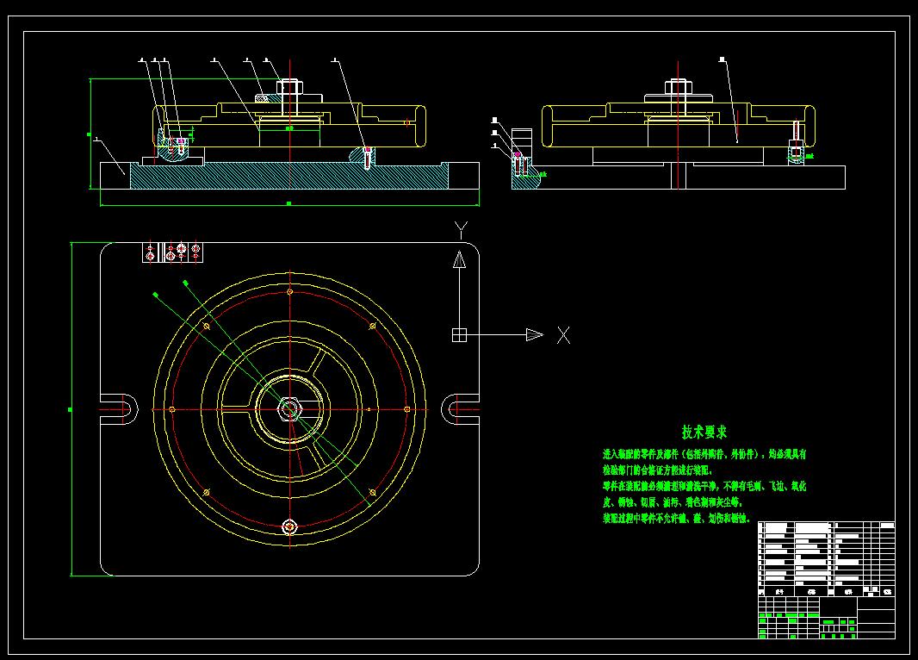918x660 pixels.
Task: Select the hex nut at the plan view center
Action: click(289, 408)
